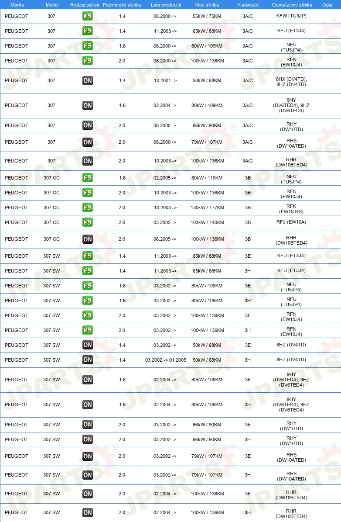Select the Pojemność silnika column header

(122, 5)
